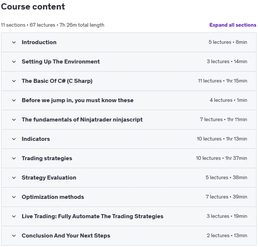
Task: Expand chevron beside The Basic Of C#
Action: pyautogui.click(x=14, y=81)
